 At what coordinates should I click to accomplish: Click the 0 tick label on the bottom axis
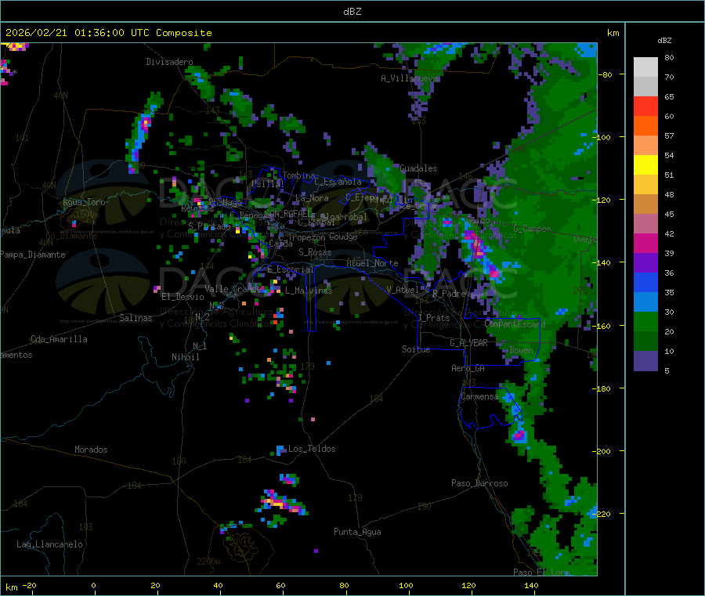point(93,585)
